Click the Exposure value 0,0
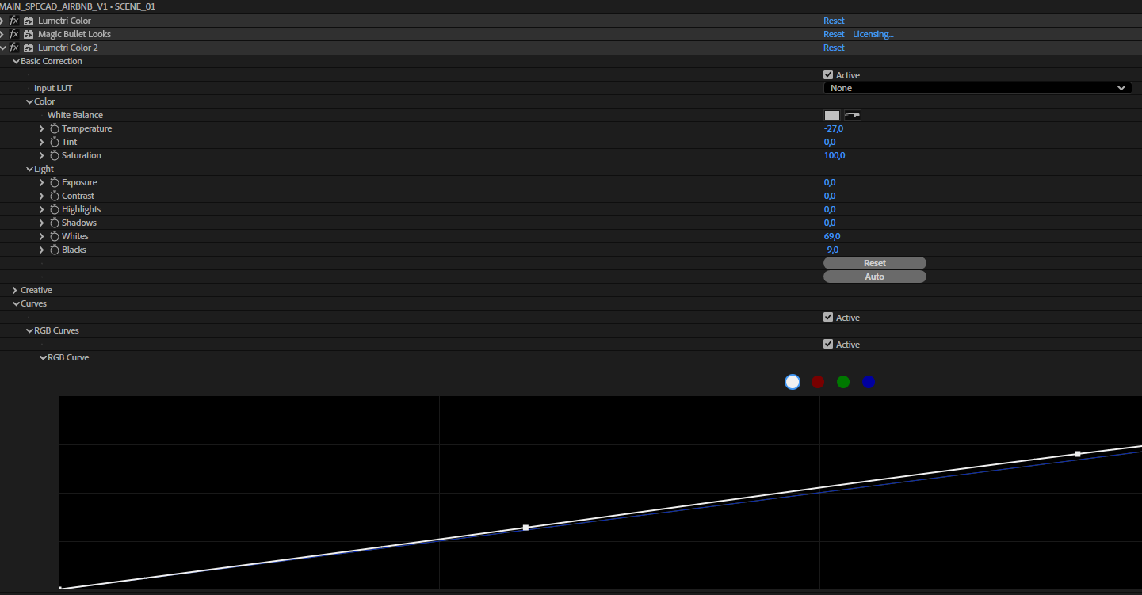Screen dimensions: 1142x595 (x=830, y=182)
